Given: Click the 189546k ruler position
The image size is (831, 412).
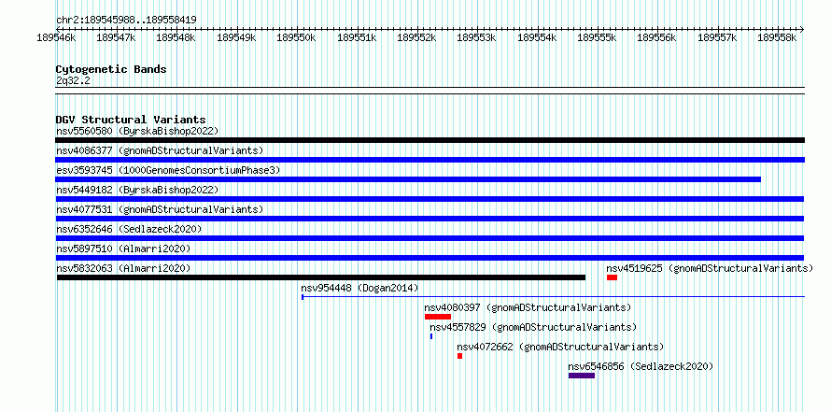Looking at the screenshot, I should (x=56, y=37).
